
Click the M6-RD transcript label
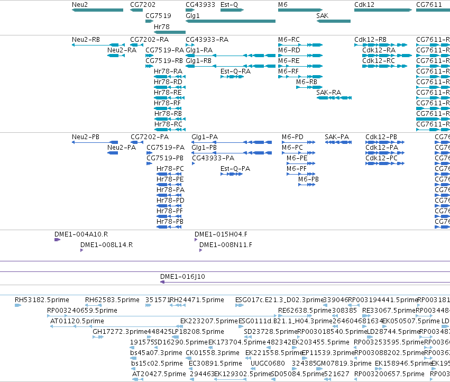[x=289, y=50]
